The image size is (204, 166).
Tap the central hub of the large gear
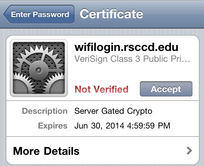[38, 69]
